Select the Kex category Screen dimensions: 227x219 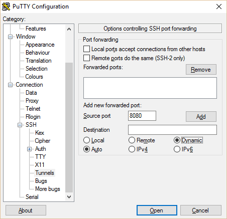point(40,133)
